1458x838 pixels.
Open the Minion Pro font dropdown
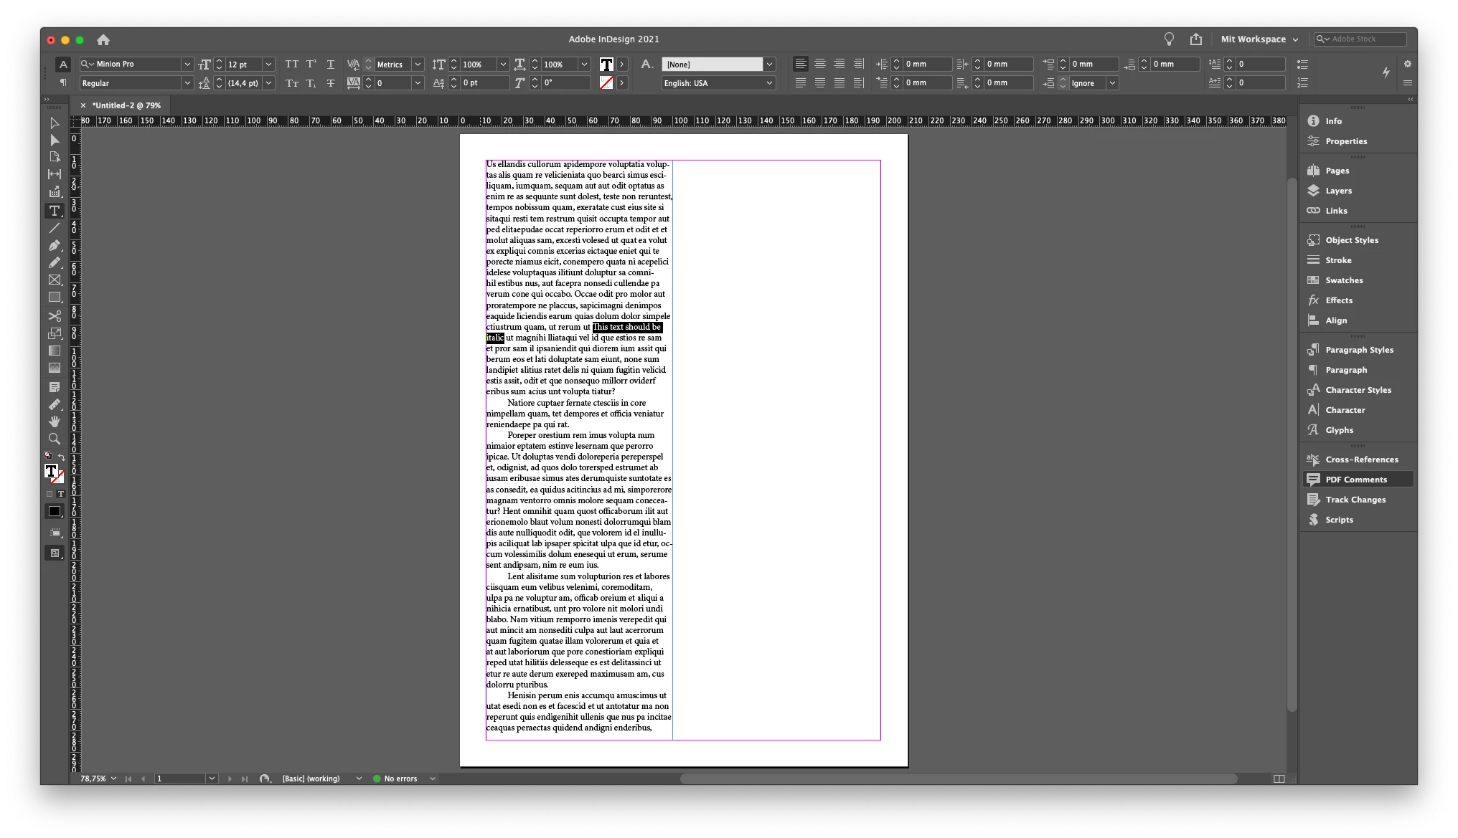click(187, 65)
